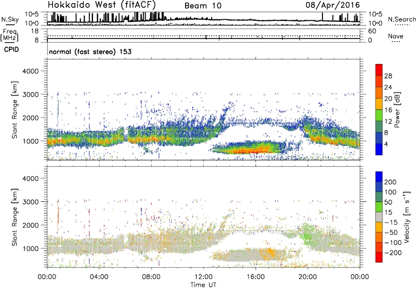Click the 'CPID' label
Image resolution: width=416 pixels, height=288 pixels.
(x=11, y=49)
